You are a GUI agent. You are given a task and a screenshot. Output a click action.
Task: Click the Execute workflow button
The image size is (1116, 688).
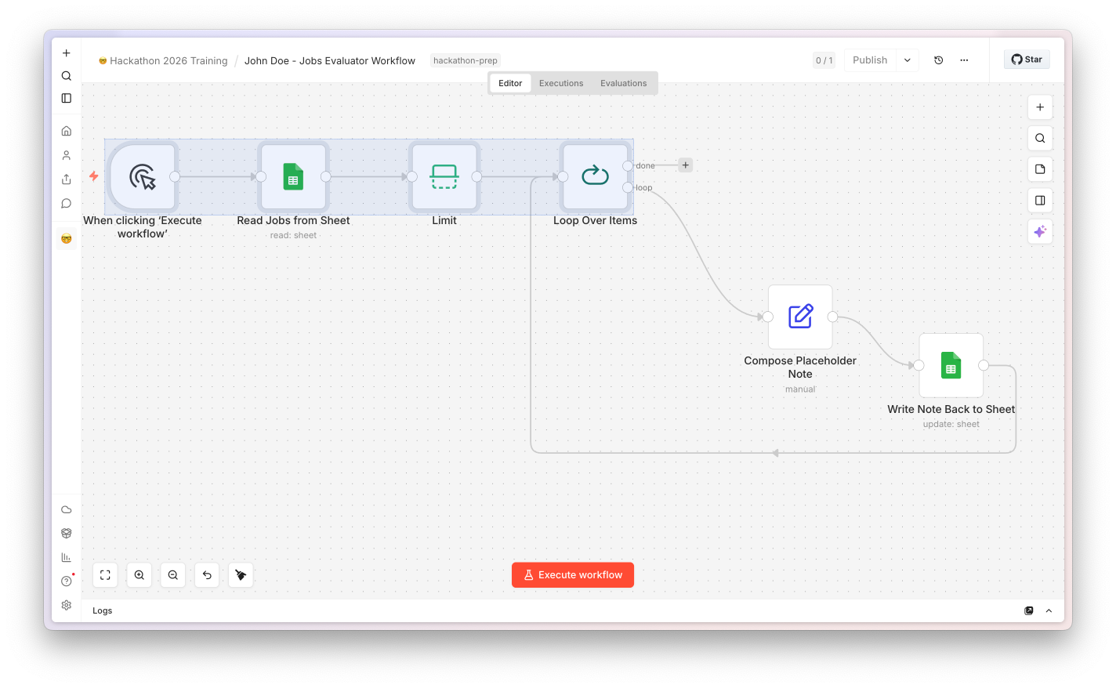click(x=573, y=575)
